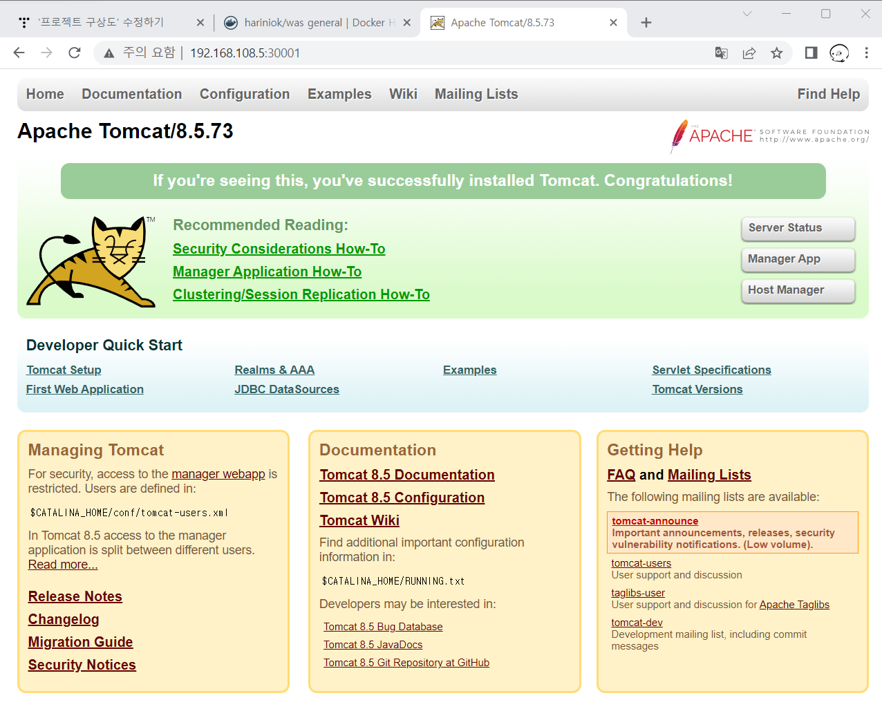
Task: Open Security Considerations How-To link
Action: click(x=279, y=249)
